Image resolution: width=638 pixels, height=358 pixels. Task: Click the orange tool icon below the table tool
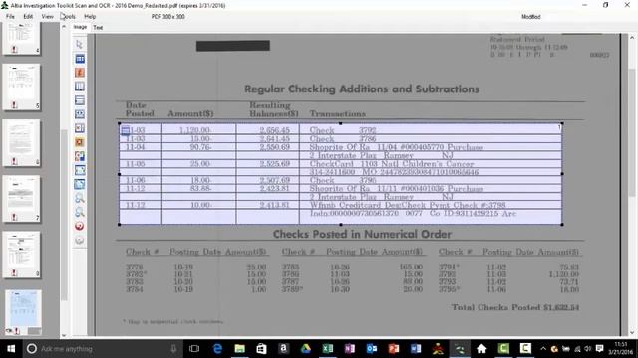click(80, 73)
